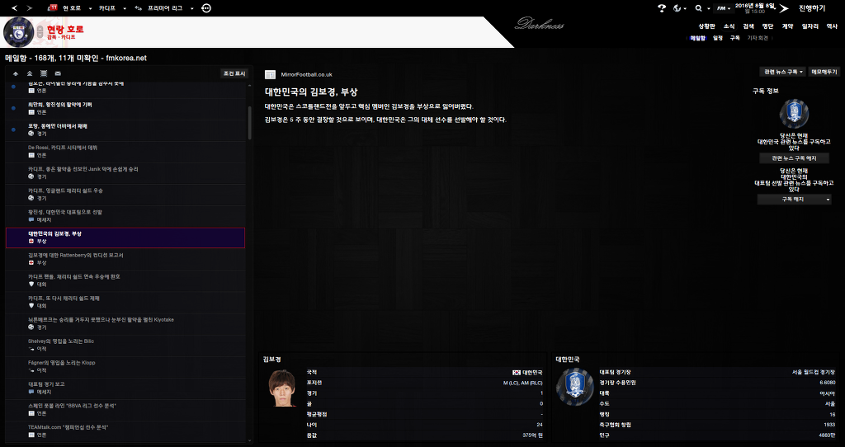Click 관련 뉴스 구독 해지 button
Viewport: 845px width, 447px height.
(x=795, y=158)
